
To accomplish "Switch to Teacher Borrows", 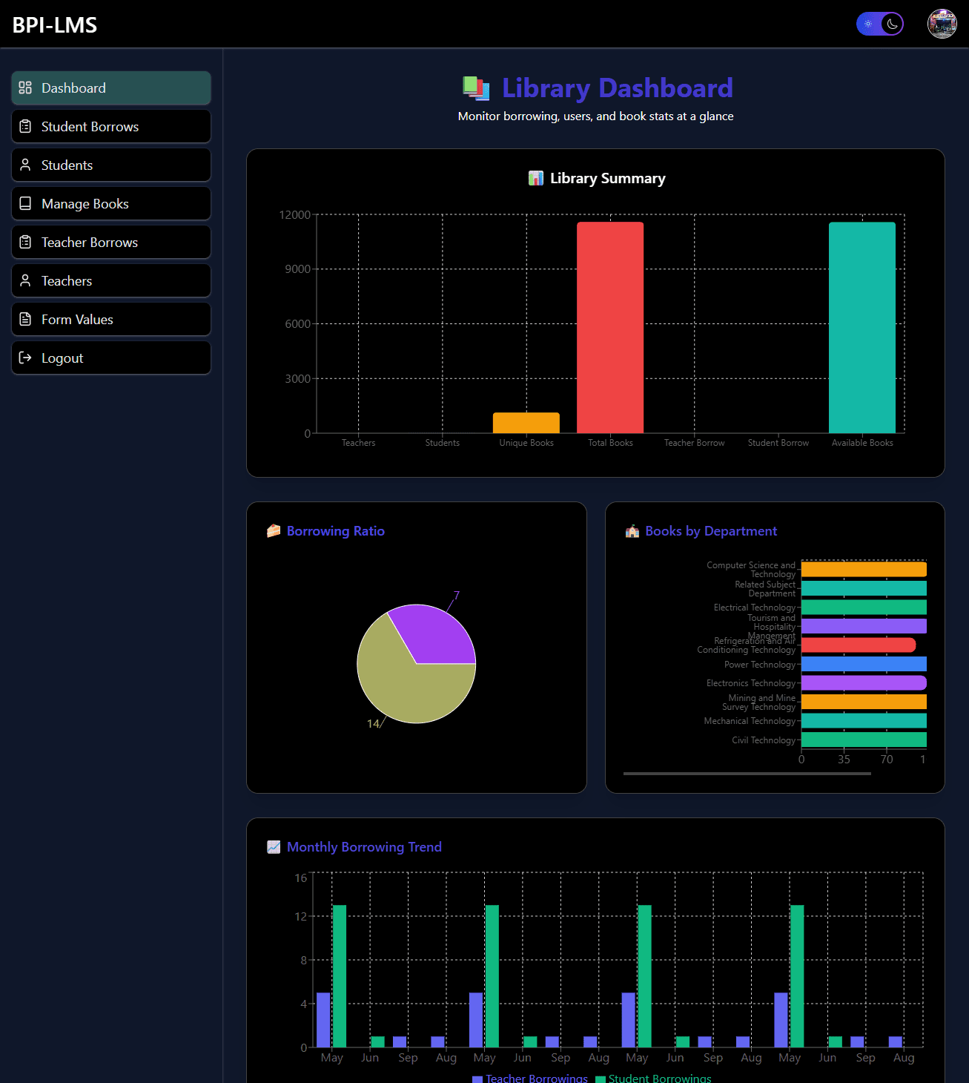I will click(x=110, y=242).
